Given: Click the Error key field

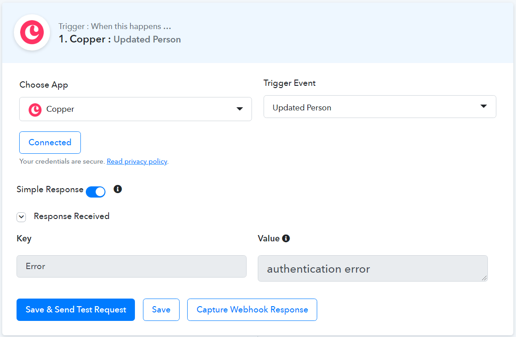Looking at the screenshot, I should pos(132,266).
